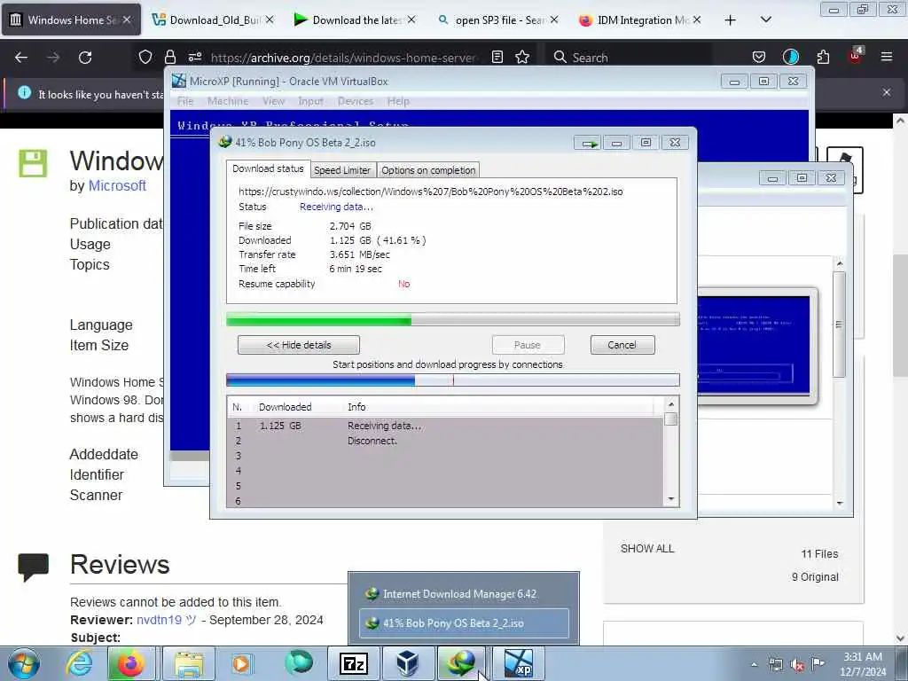Open the VirtualBox Machine menu

coord(228,101)
